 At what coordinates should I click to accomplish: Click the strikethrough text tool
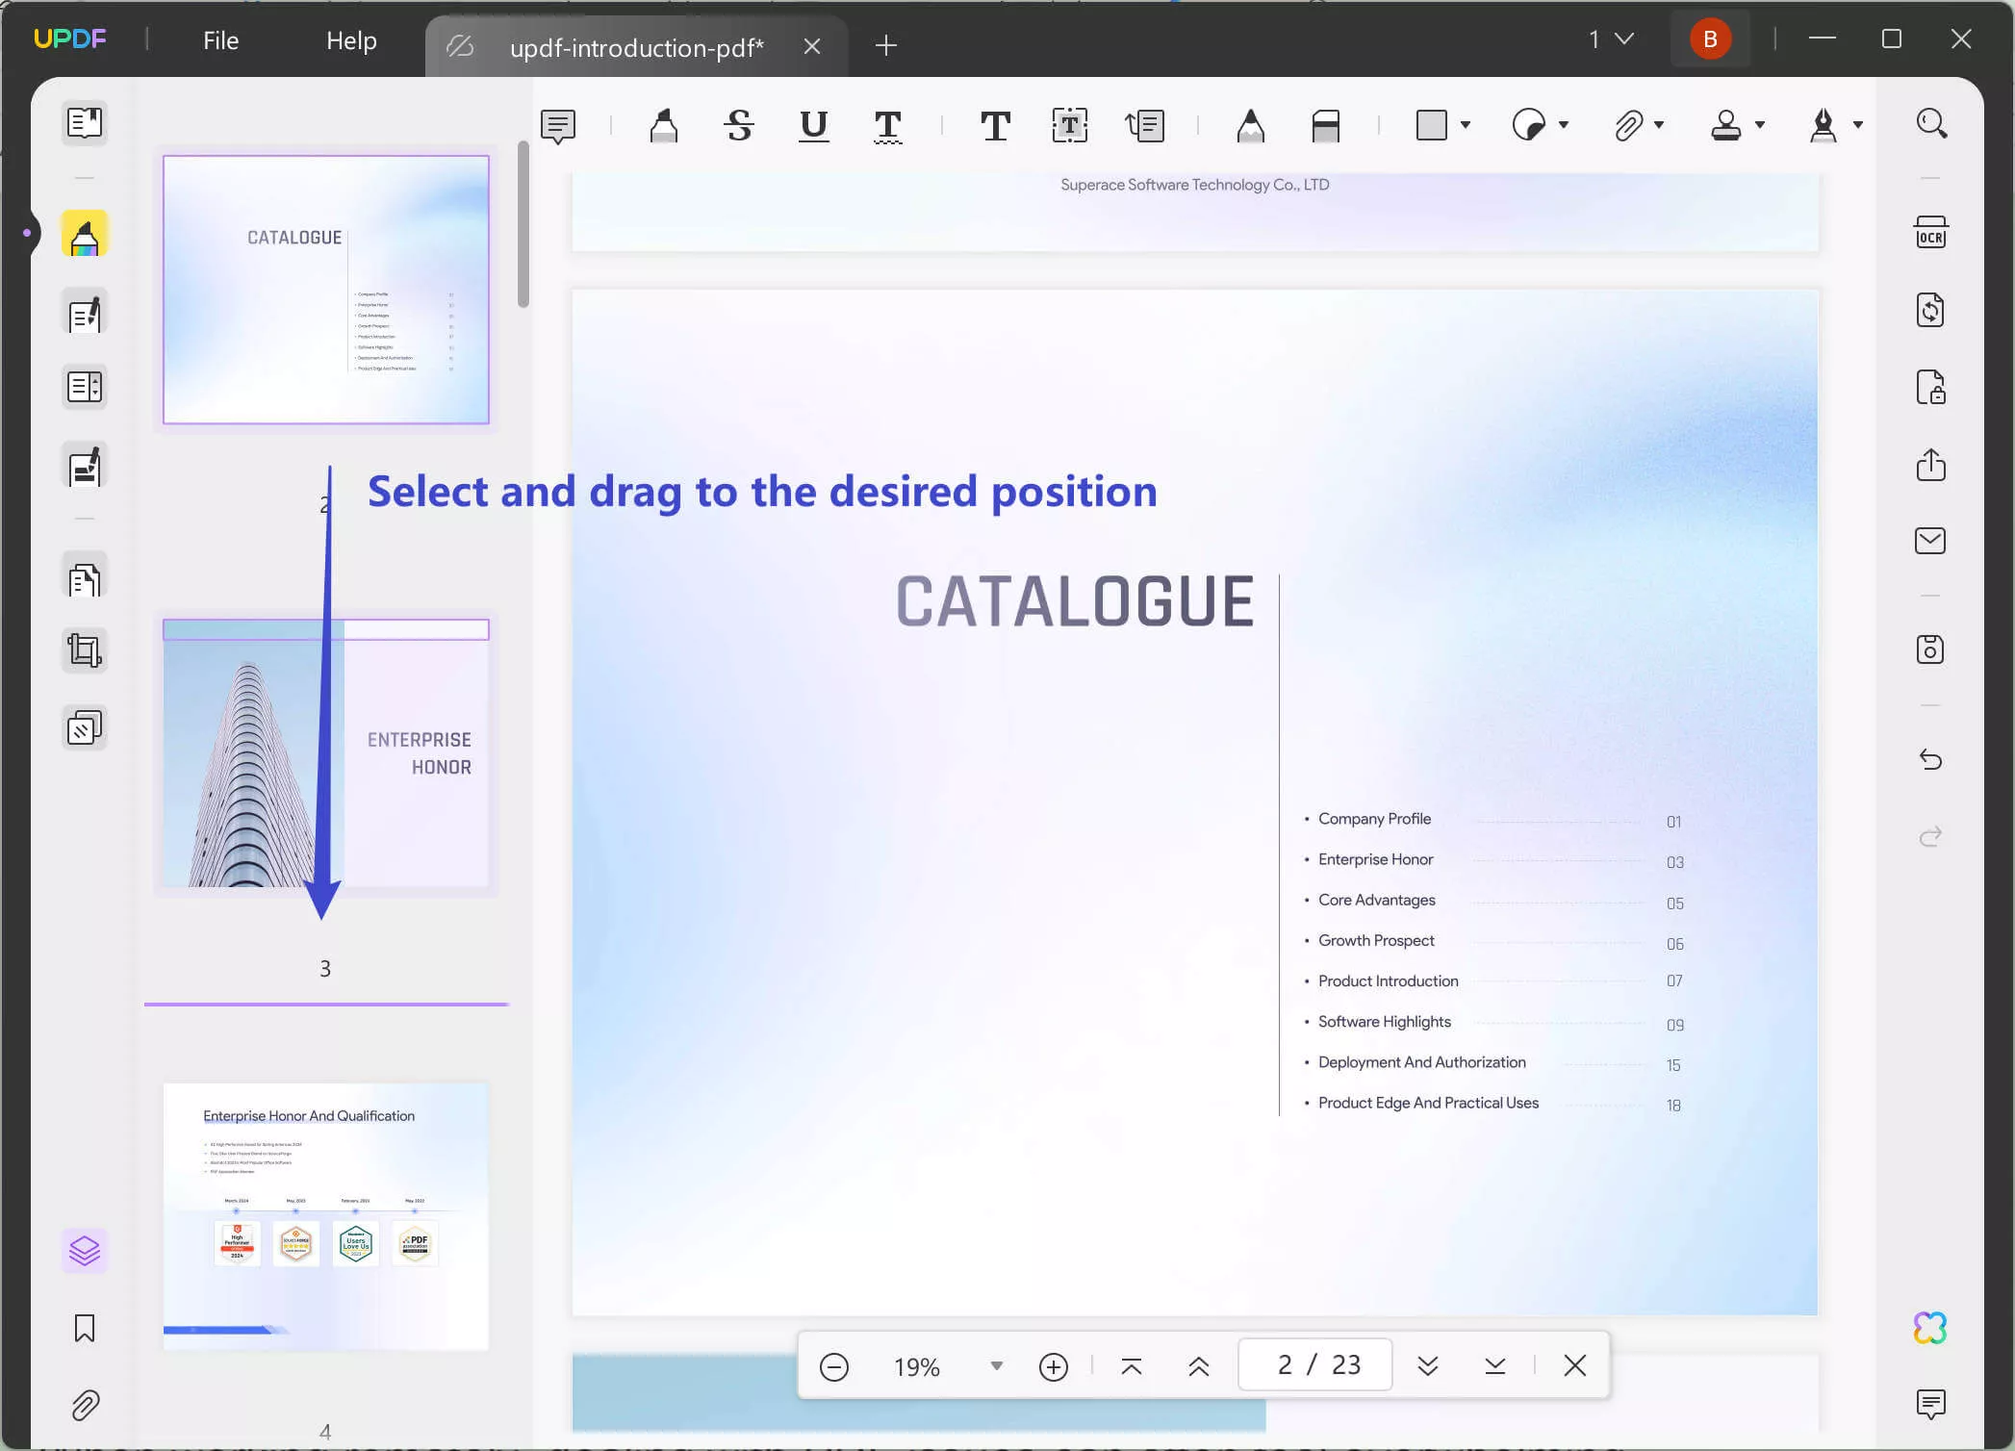tap(738, 125)
